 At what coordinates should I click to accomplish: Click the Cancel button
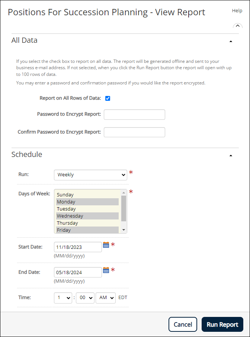point(183,324)
